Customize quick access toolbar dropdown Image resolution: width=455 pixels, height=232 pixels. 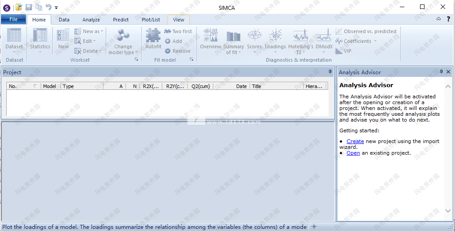56,8
